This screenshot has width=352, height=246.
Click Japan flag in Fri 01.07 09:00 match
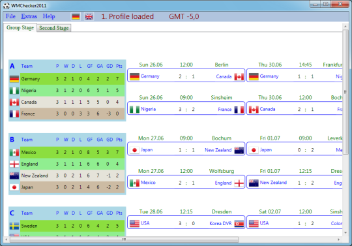coord(254,150)
